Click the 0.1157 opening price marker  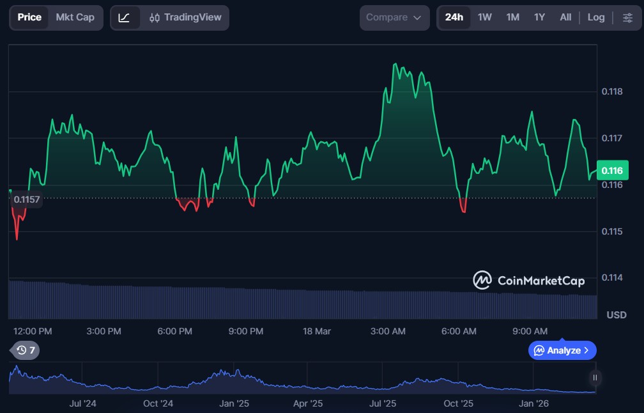coord(27,199)
